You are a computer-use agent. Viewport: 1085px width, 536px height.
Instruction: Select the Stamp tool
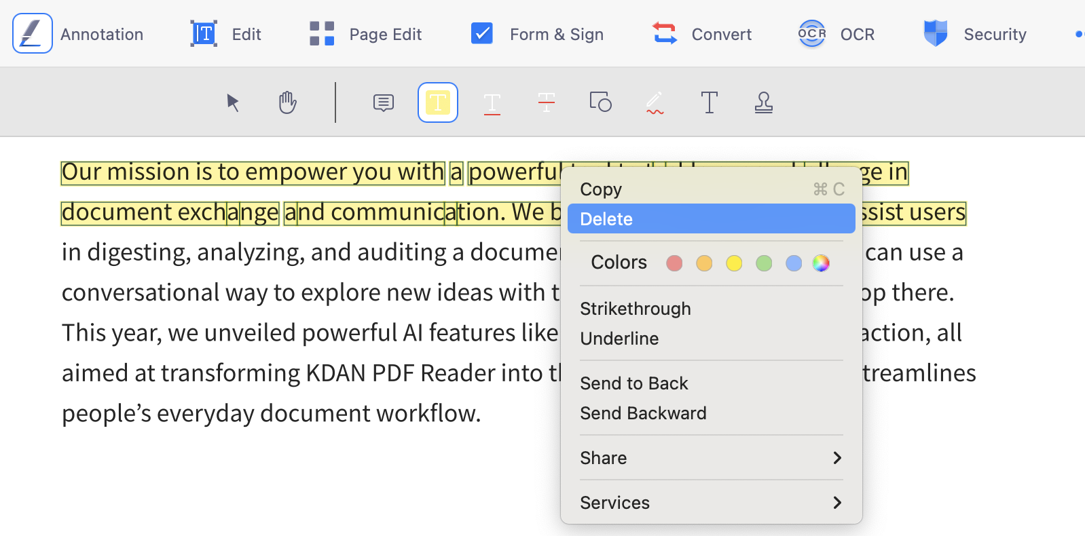(x=764, y=102)
